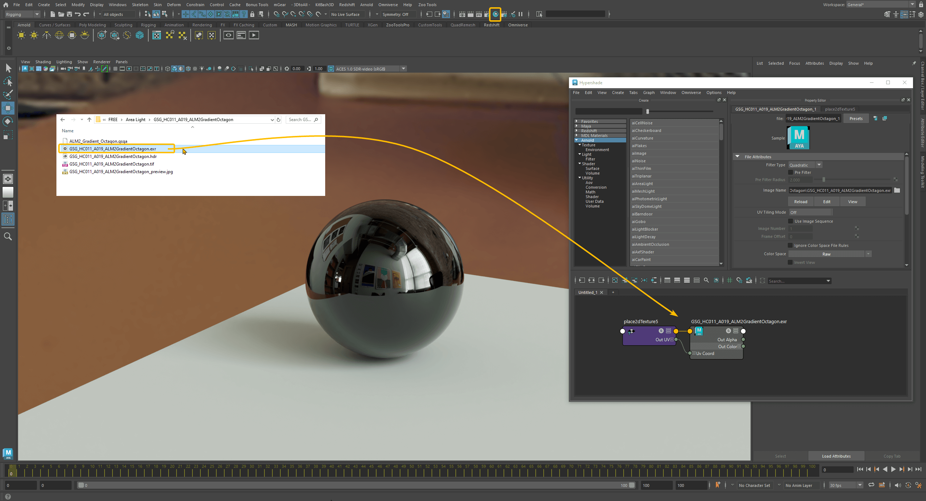The height and width of the screenshot is (501, 926).
Task: Click the Reload image button
Action: point(800,202)
